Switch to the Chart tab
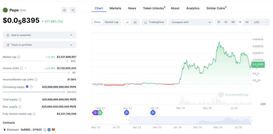The image size is (273, 134). point(99,8)
